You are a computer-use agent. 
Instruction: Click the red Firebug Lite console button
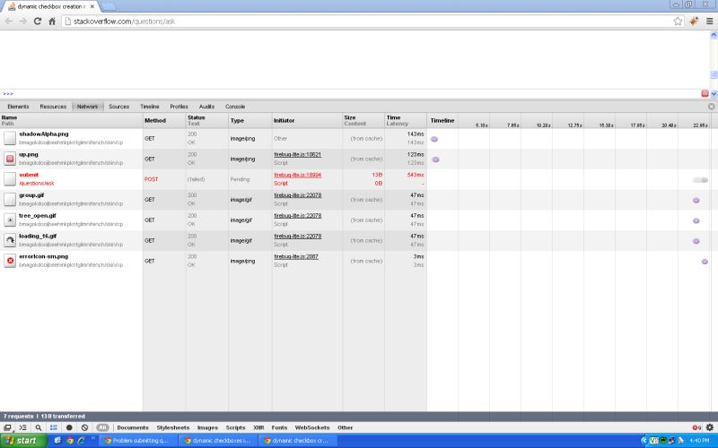click(x=705, y=93)
